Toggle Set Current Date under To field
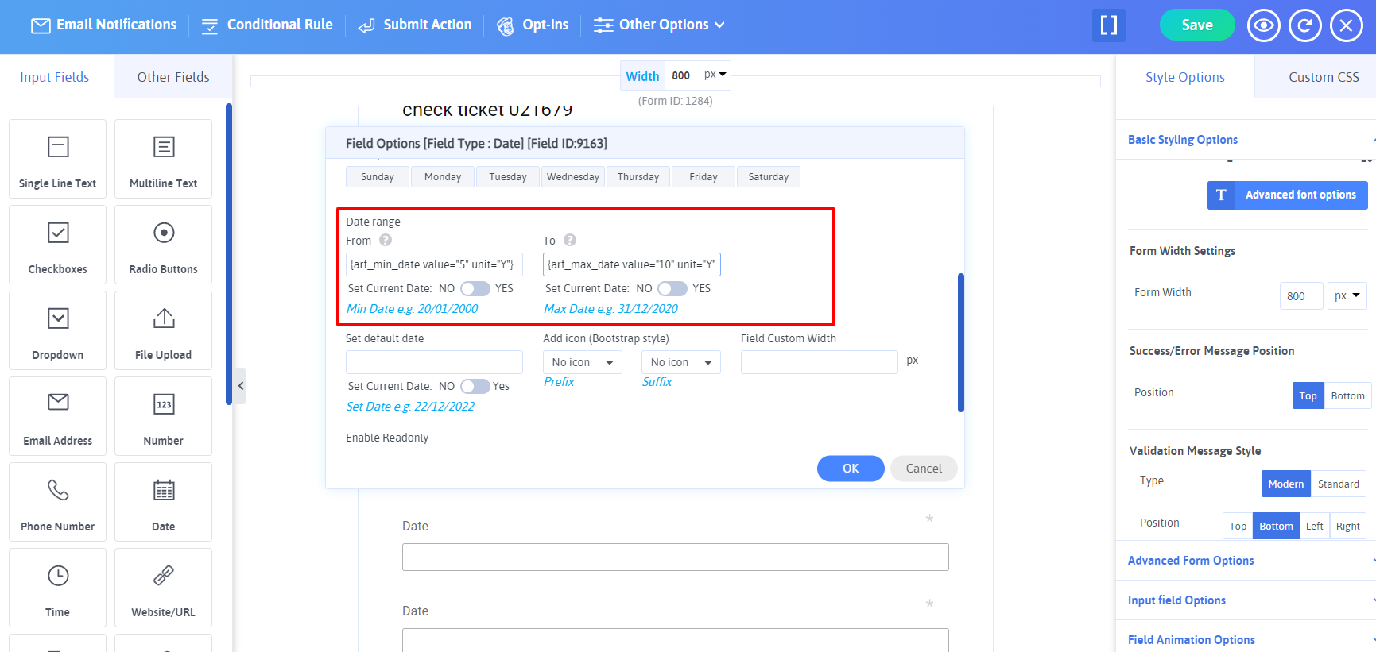This screenshot has width=1376, height=652. (672, 288)
